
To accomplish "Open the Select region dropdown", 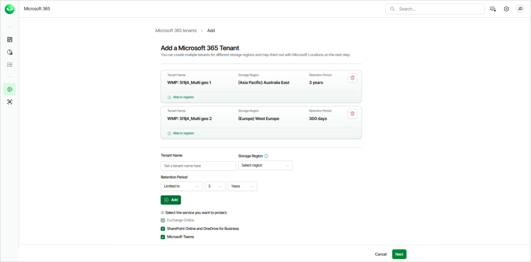I will (265, 165).
